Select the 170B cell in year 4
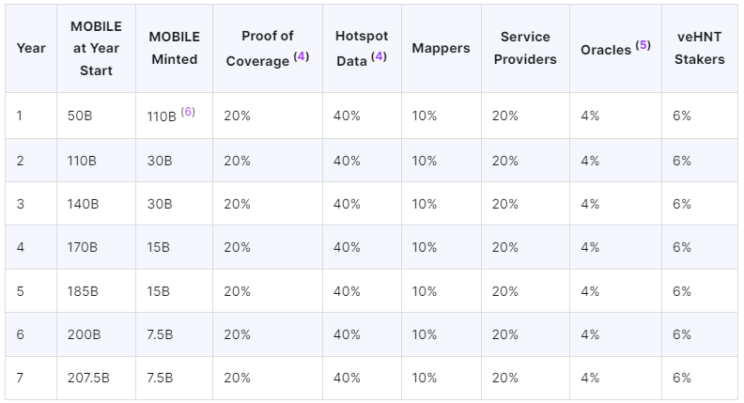 tap(83, 247)
